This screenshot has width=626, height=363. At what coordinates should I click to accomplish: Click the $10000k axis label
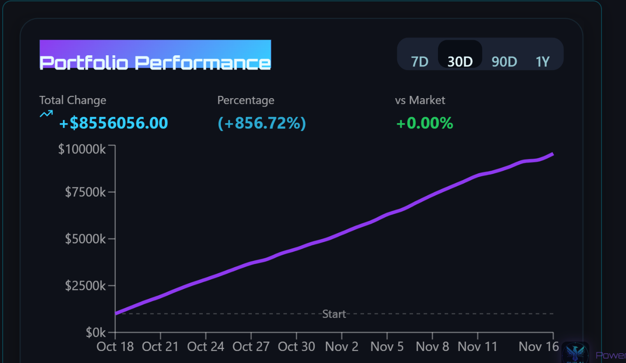pyautogui.click(x=82, y=149)
